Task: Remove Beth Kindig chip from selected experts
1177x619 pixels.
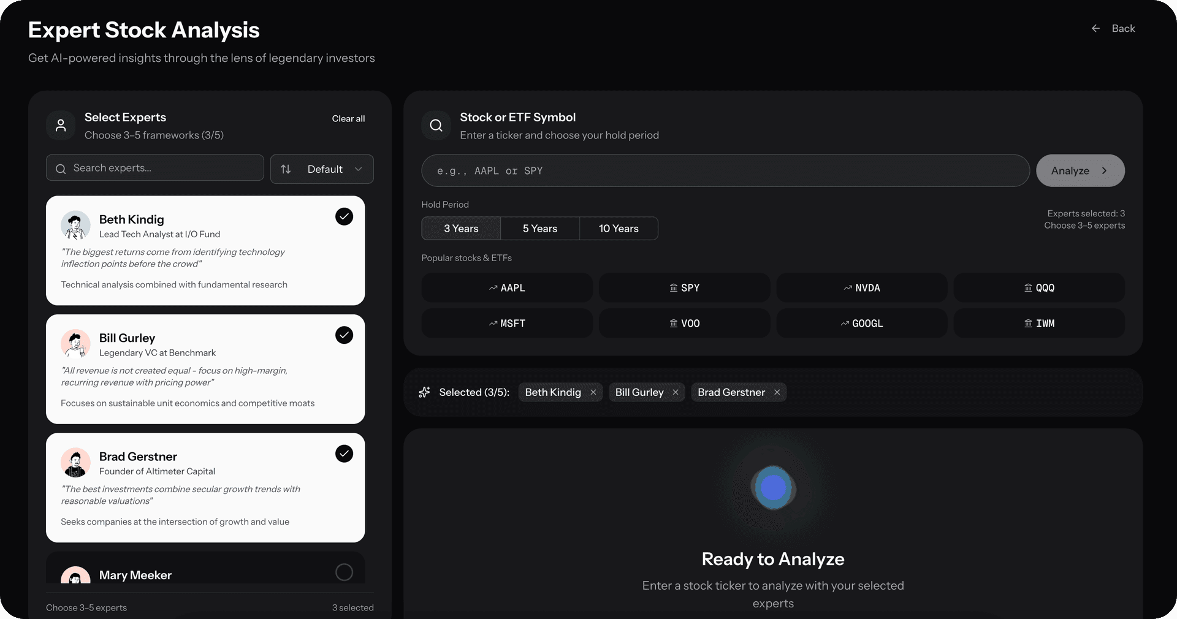Action: [x=593, y=392]
